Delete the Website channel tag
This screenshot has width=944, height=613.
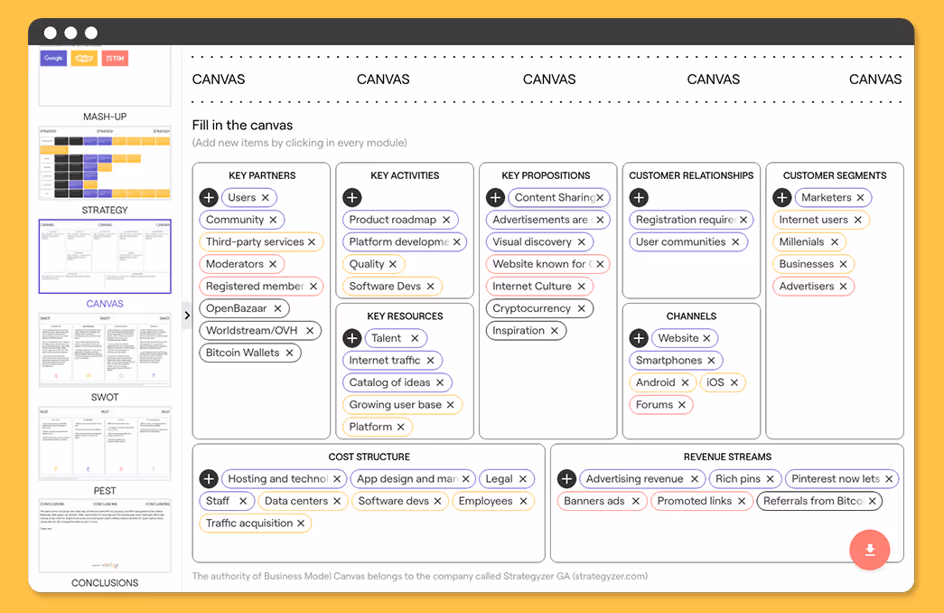pyautogui.click(x=706, y=338)
